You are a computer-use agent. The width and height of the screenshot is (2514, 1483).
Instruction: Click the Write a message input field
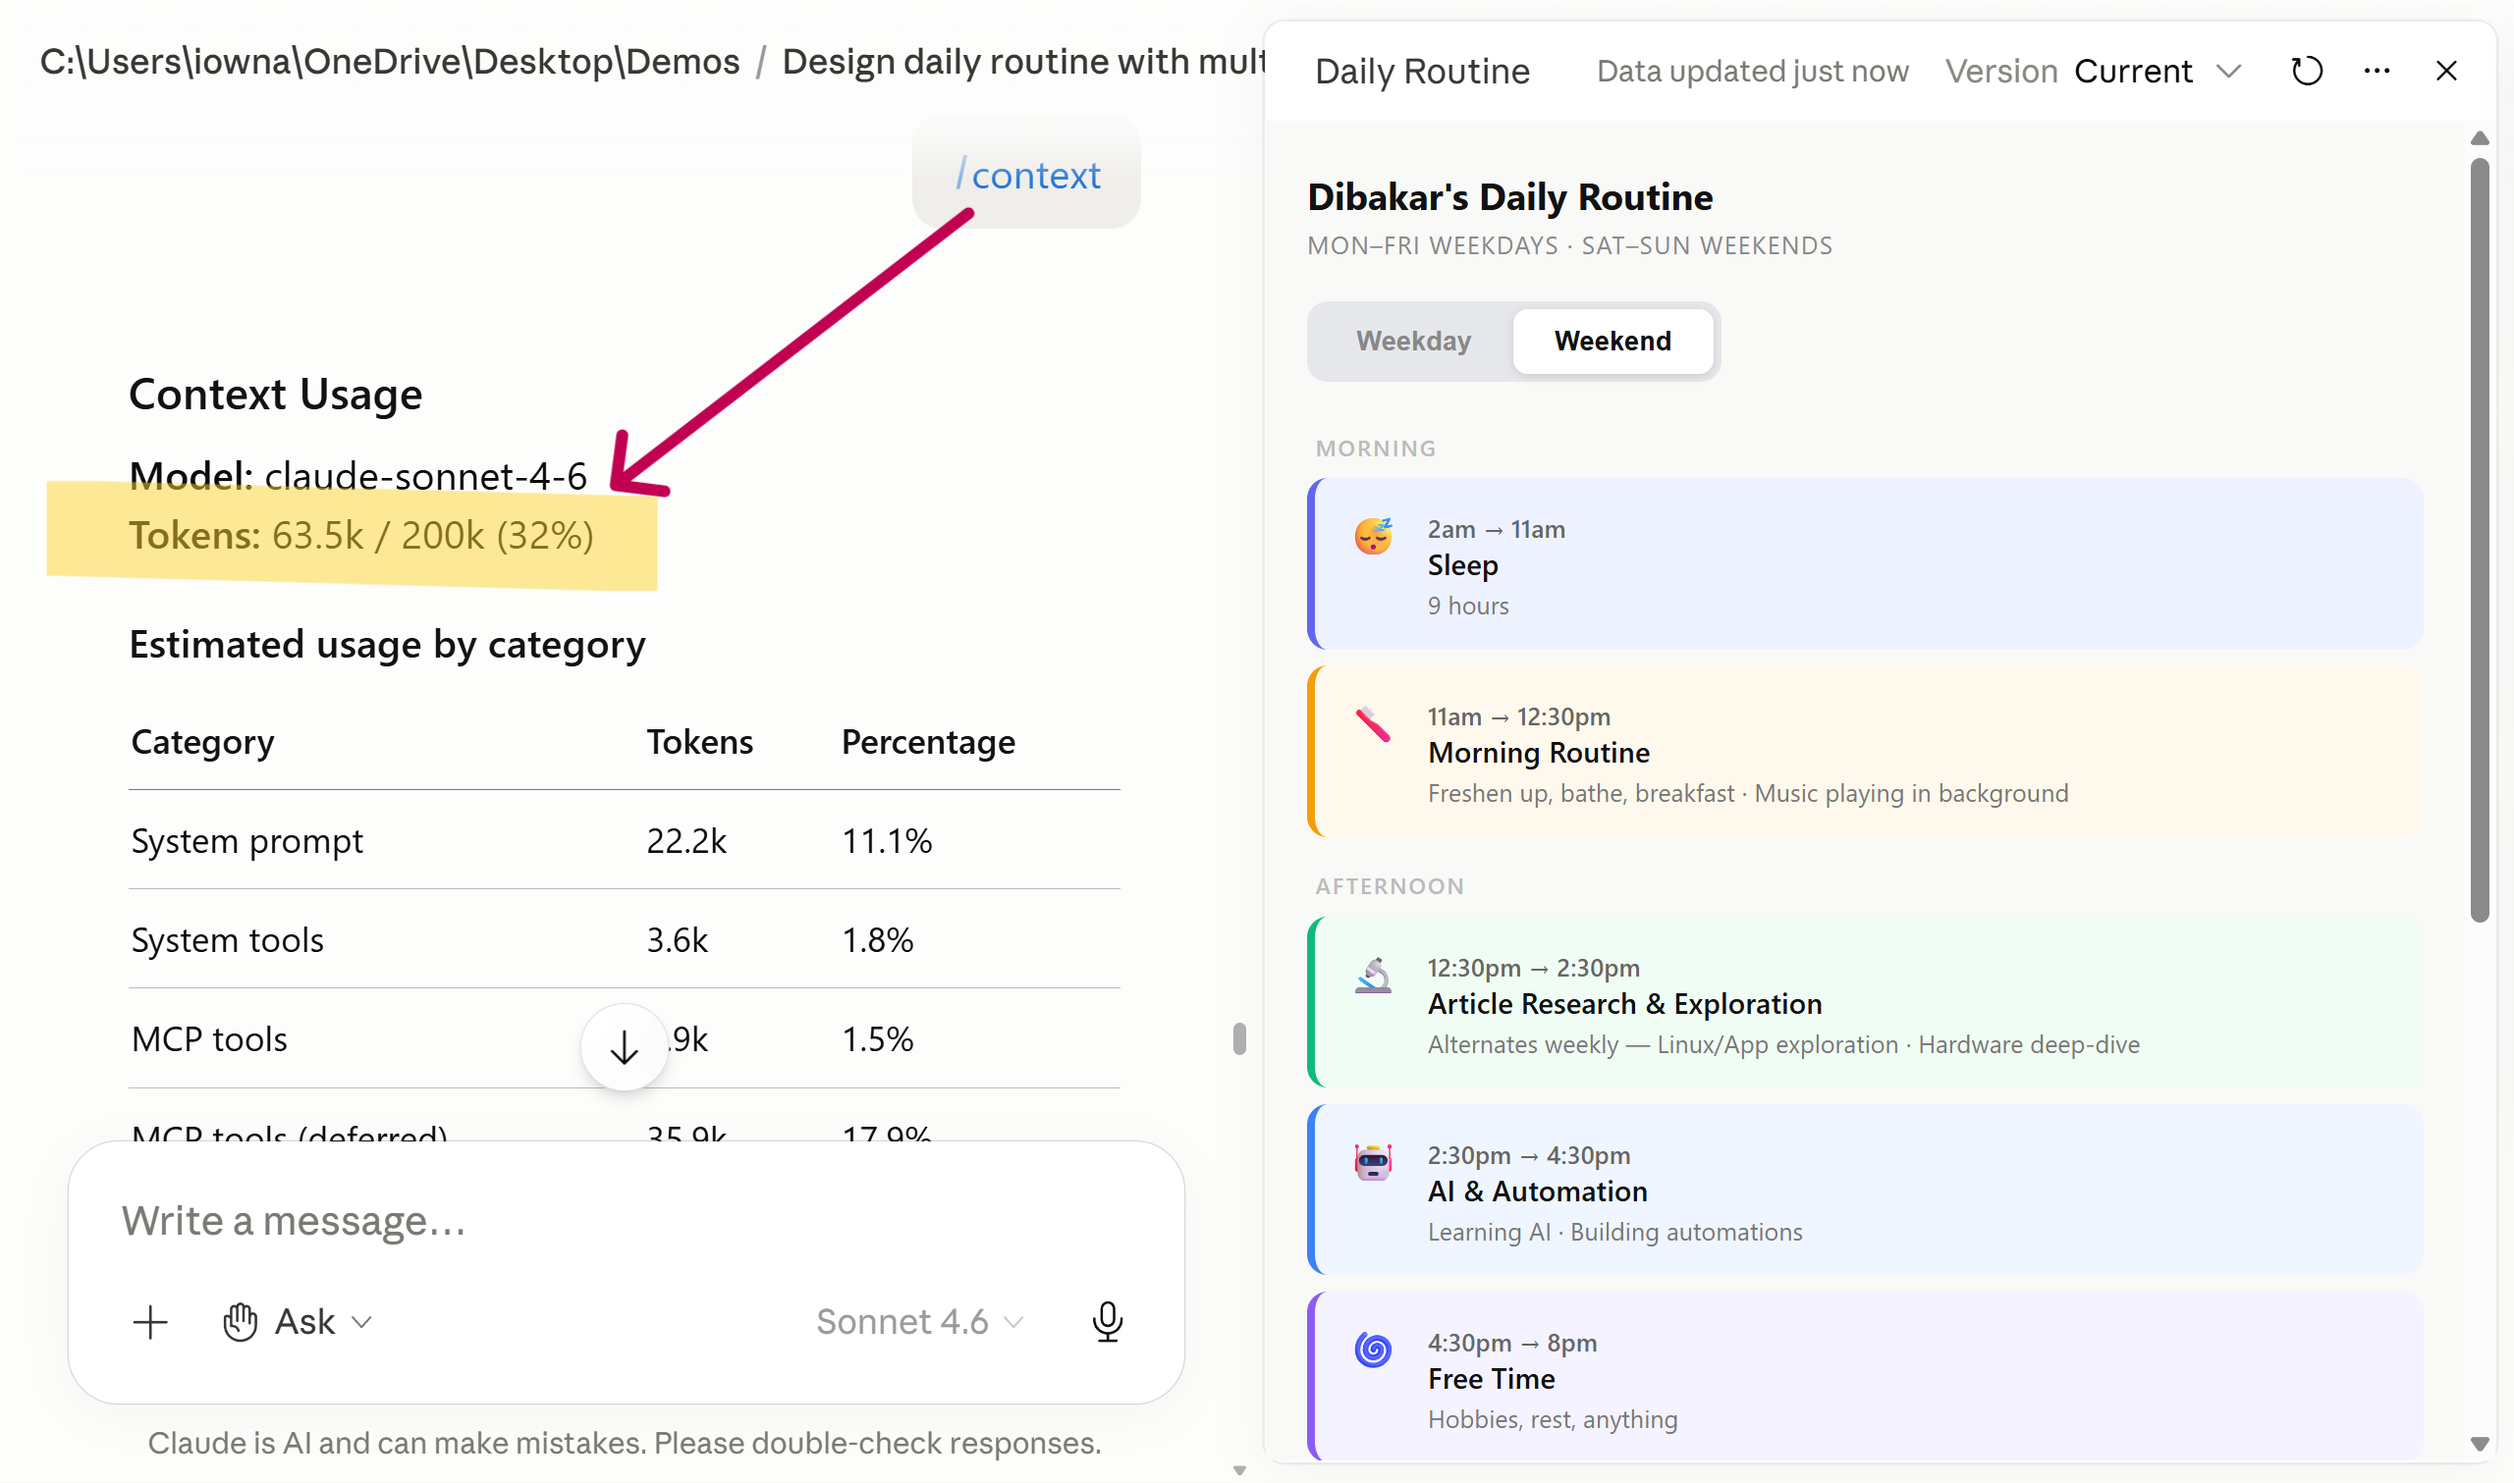(626, 1221)
